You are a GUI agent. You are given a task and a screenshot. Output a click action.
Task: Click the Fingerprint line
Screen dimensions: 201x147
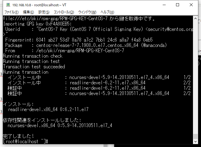tap(79, 40)
